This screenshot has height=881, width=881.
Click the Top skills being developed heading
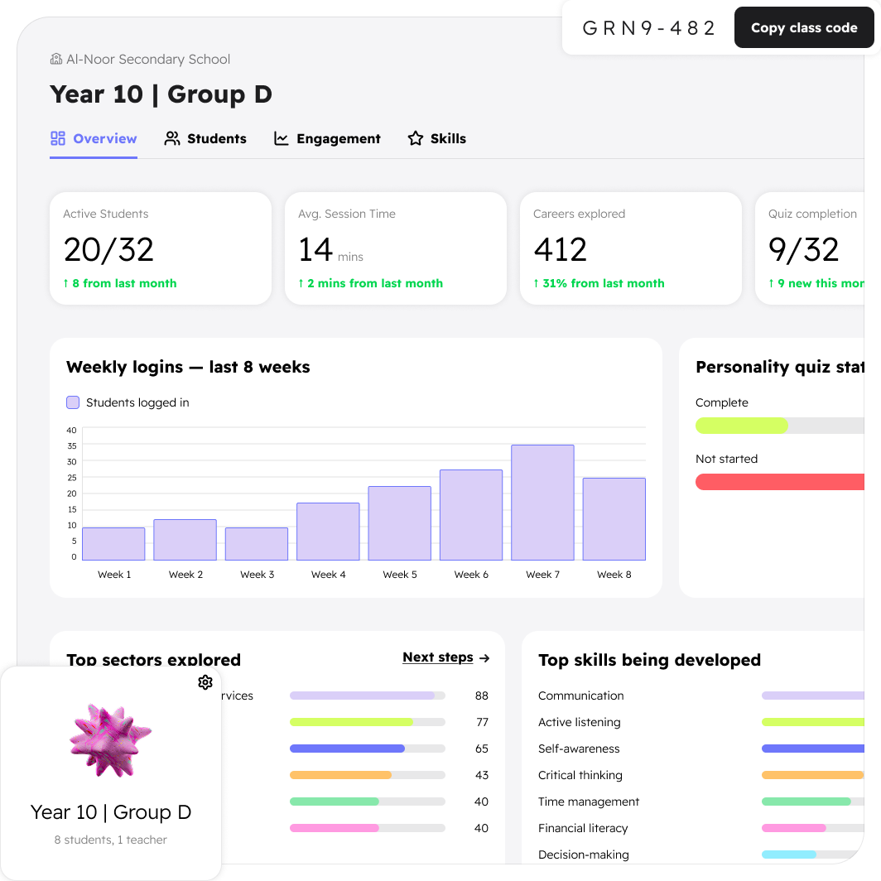649,660
